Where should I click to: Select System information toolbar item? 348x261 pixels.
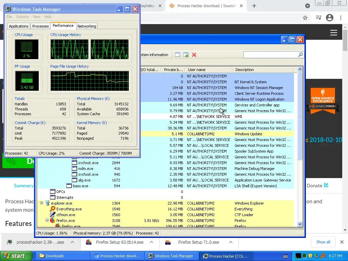155,55
